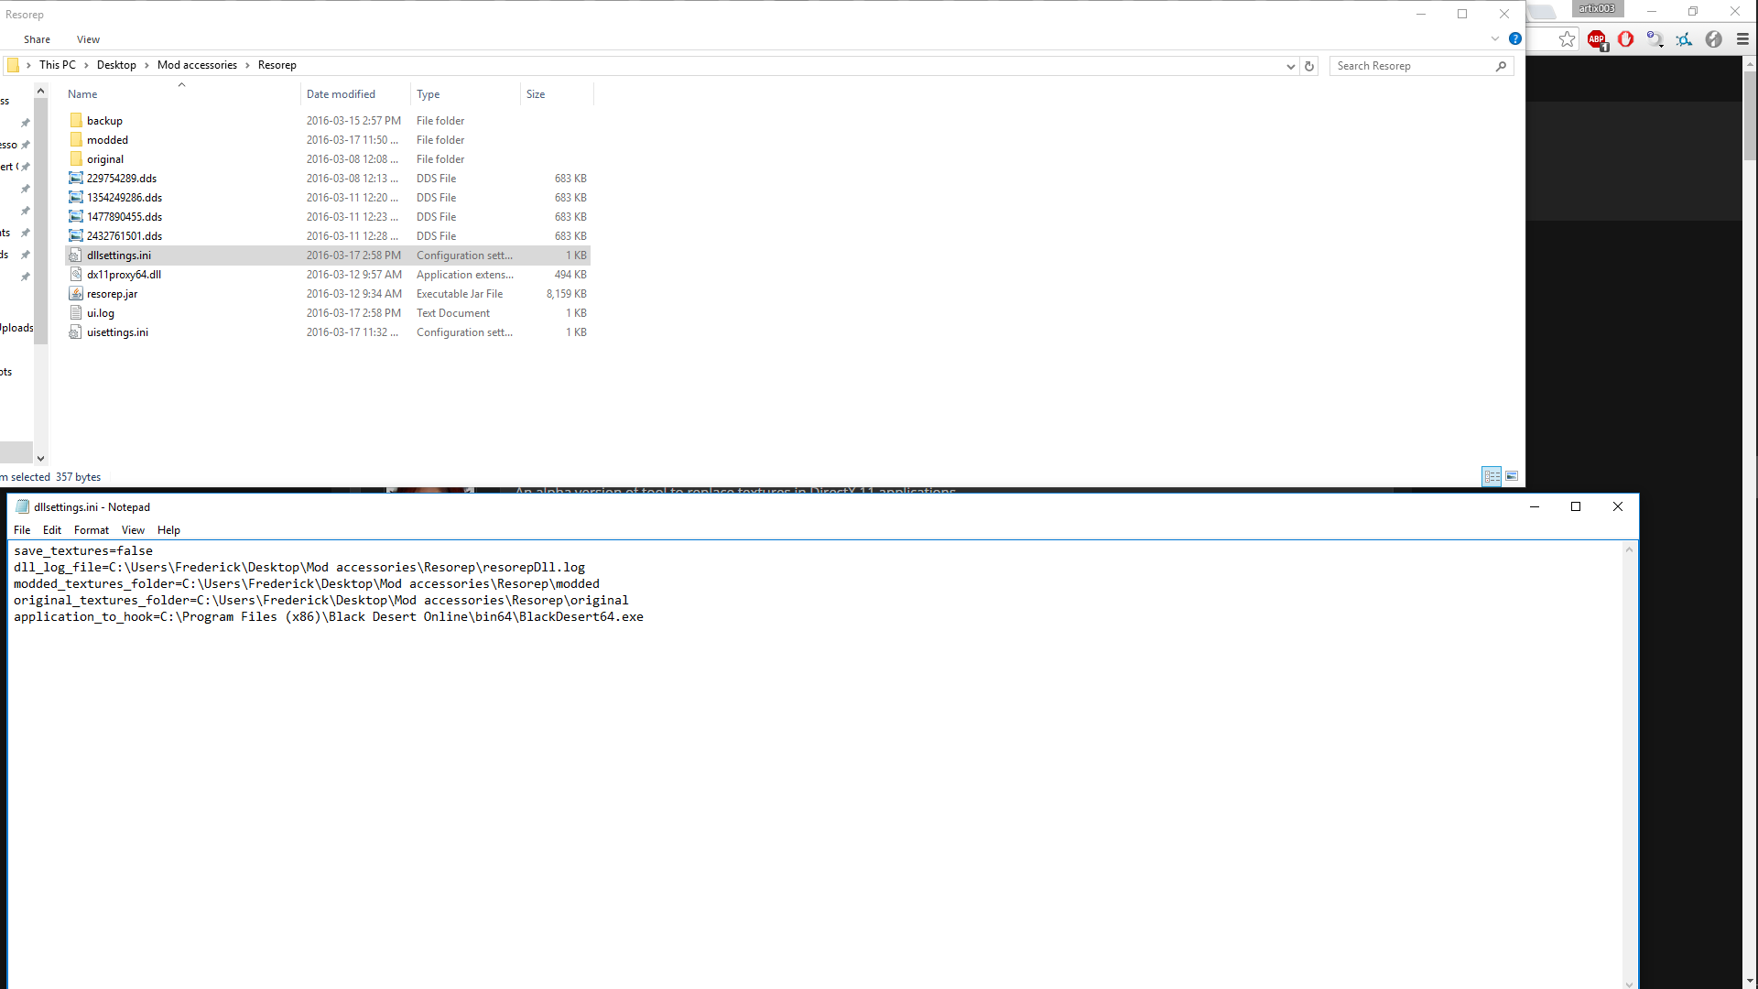The width and height of the screenshot is (1758, 989).
Task: Open the View tab in Explorer
Action: (x=88, y=39)
